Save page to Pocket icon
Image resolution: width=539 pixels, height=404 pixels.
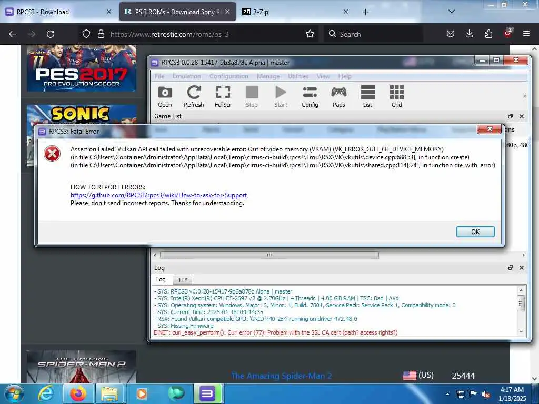pos(451,34)
